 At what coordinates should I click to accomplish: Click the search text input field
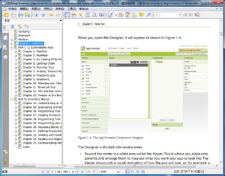click(166, 15)
